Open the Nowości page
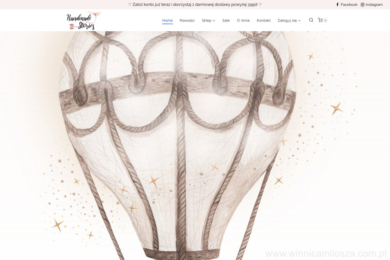This screenshot has width=390, height=260. tap(187, 20)
